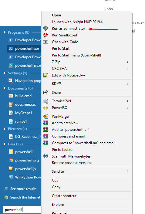Expand the KDiff3 submenu arrow

pyautogui.click(x=127, y=84)
